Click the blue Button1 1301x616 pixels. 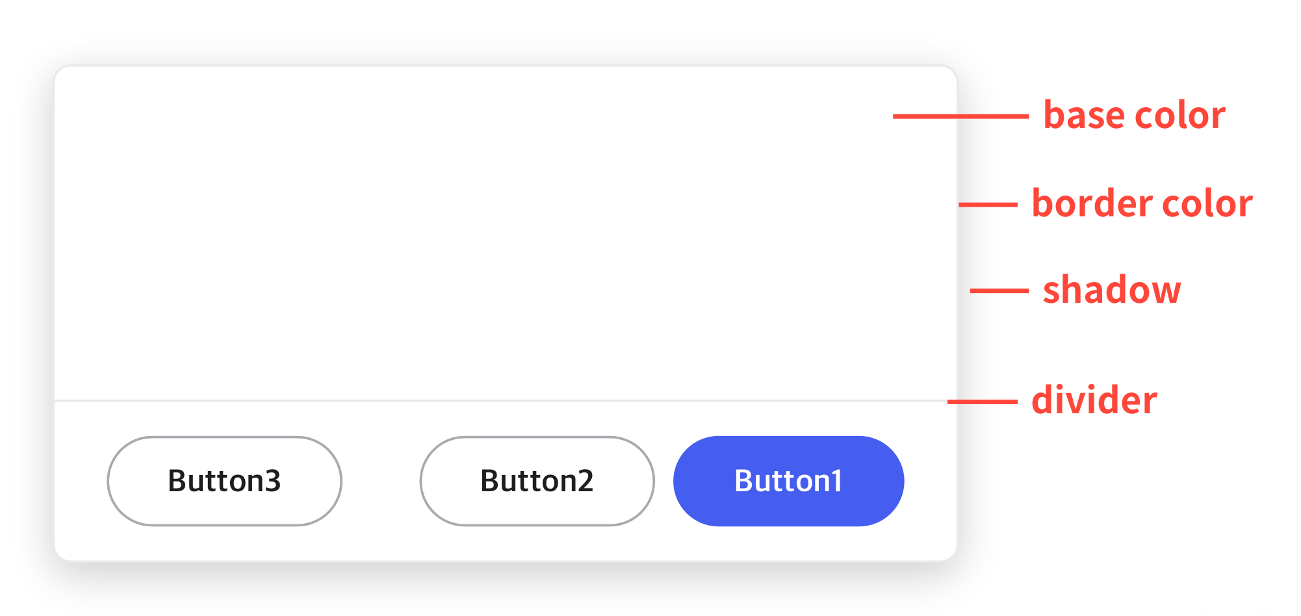[x=788, y=481]
